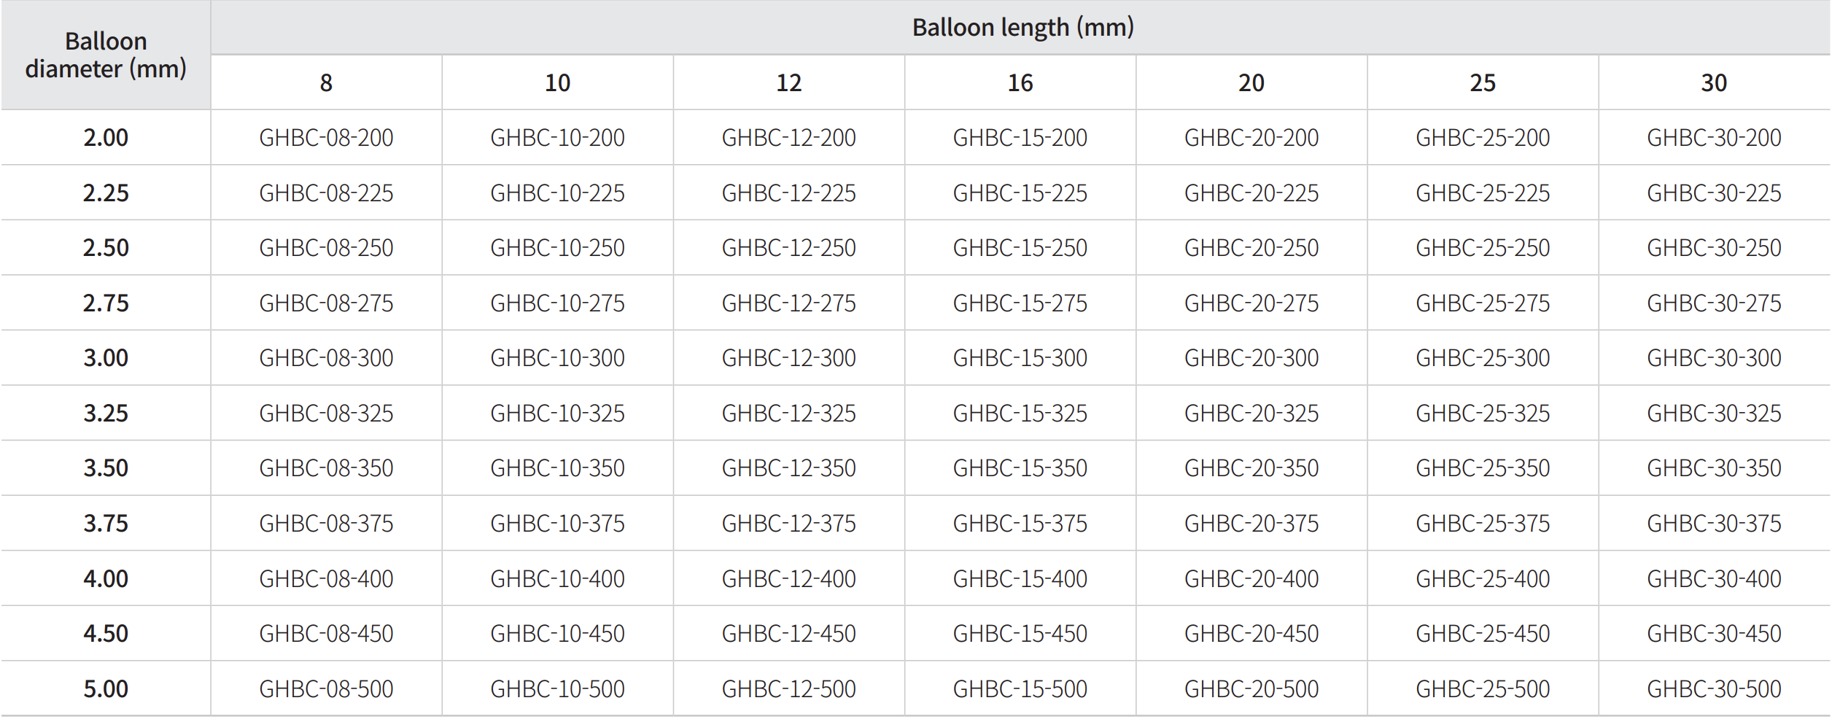
Task: Click the Balloon length (mm) header
Action: click(x=1022, y=28)
